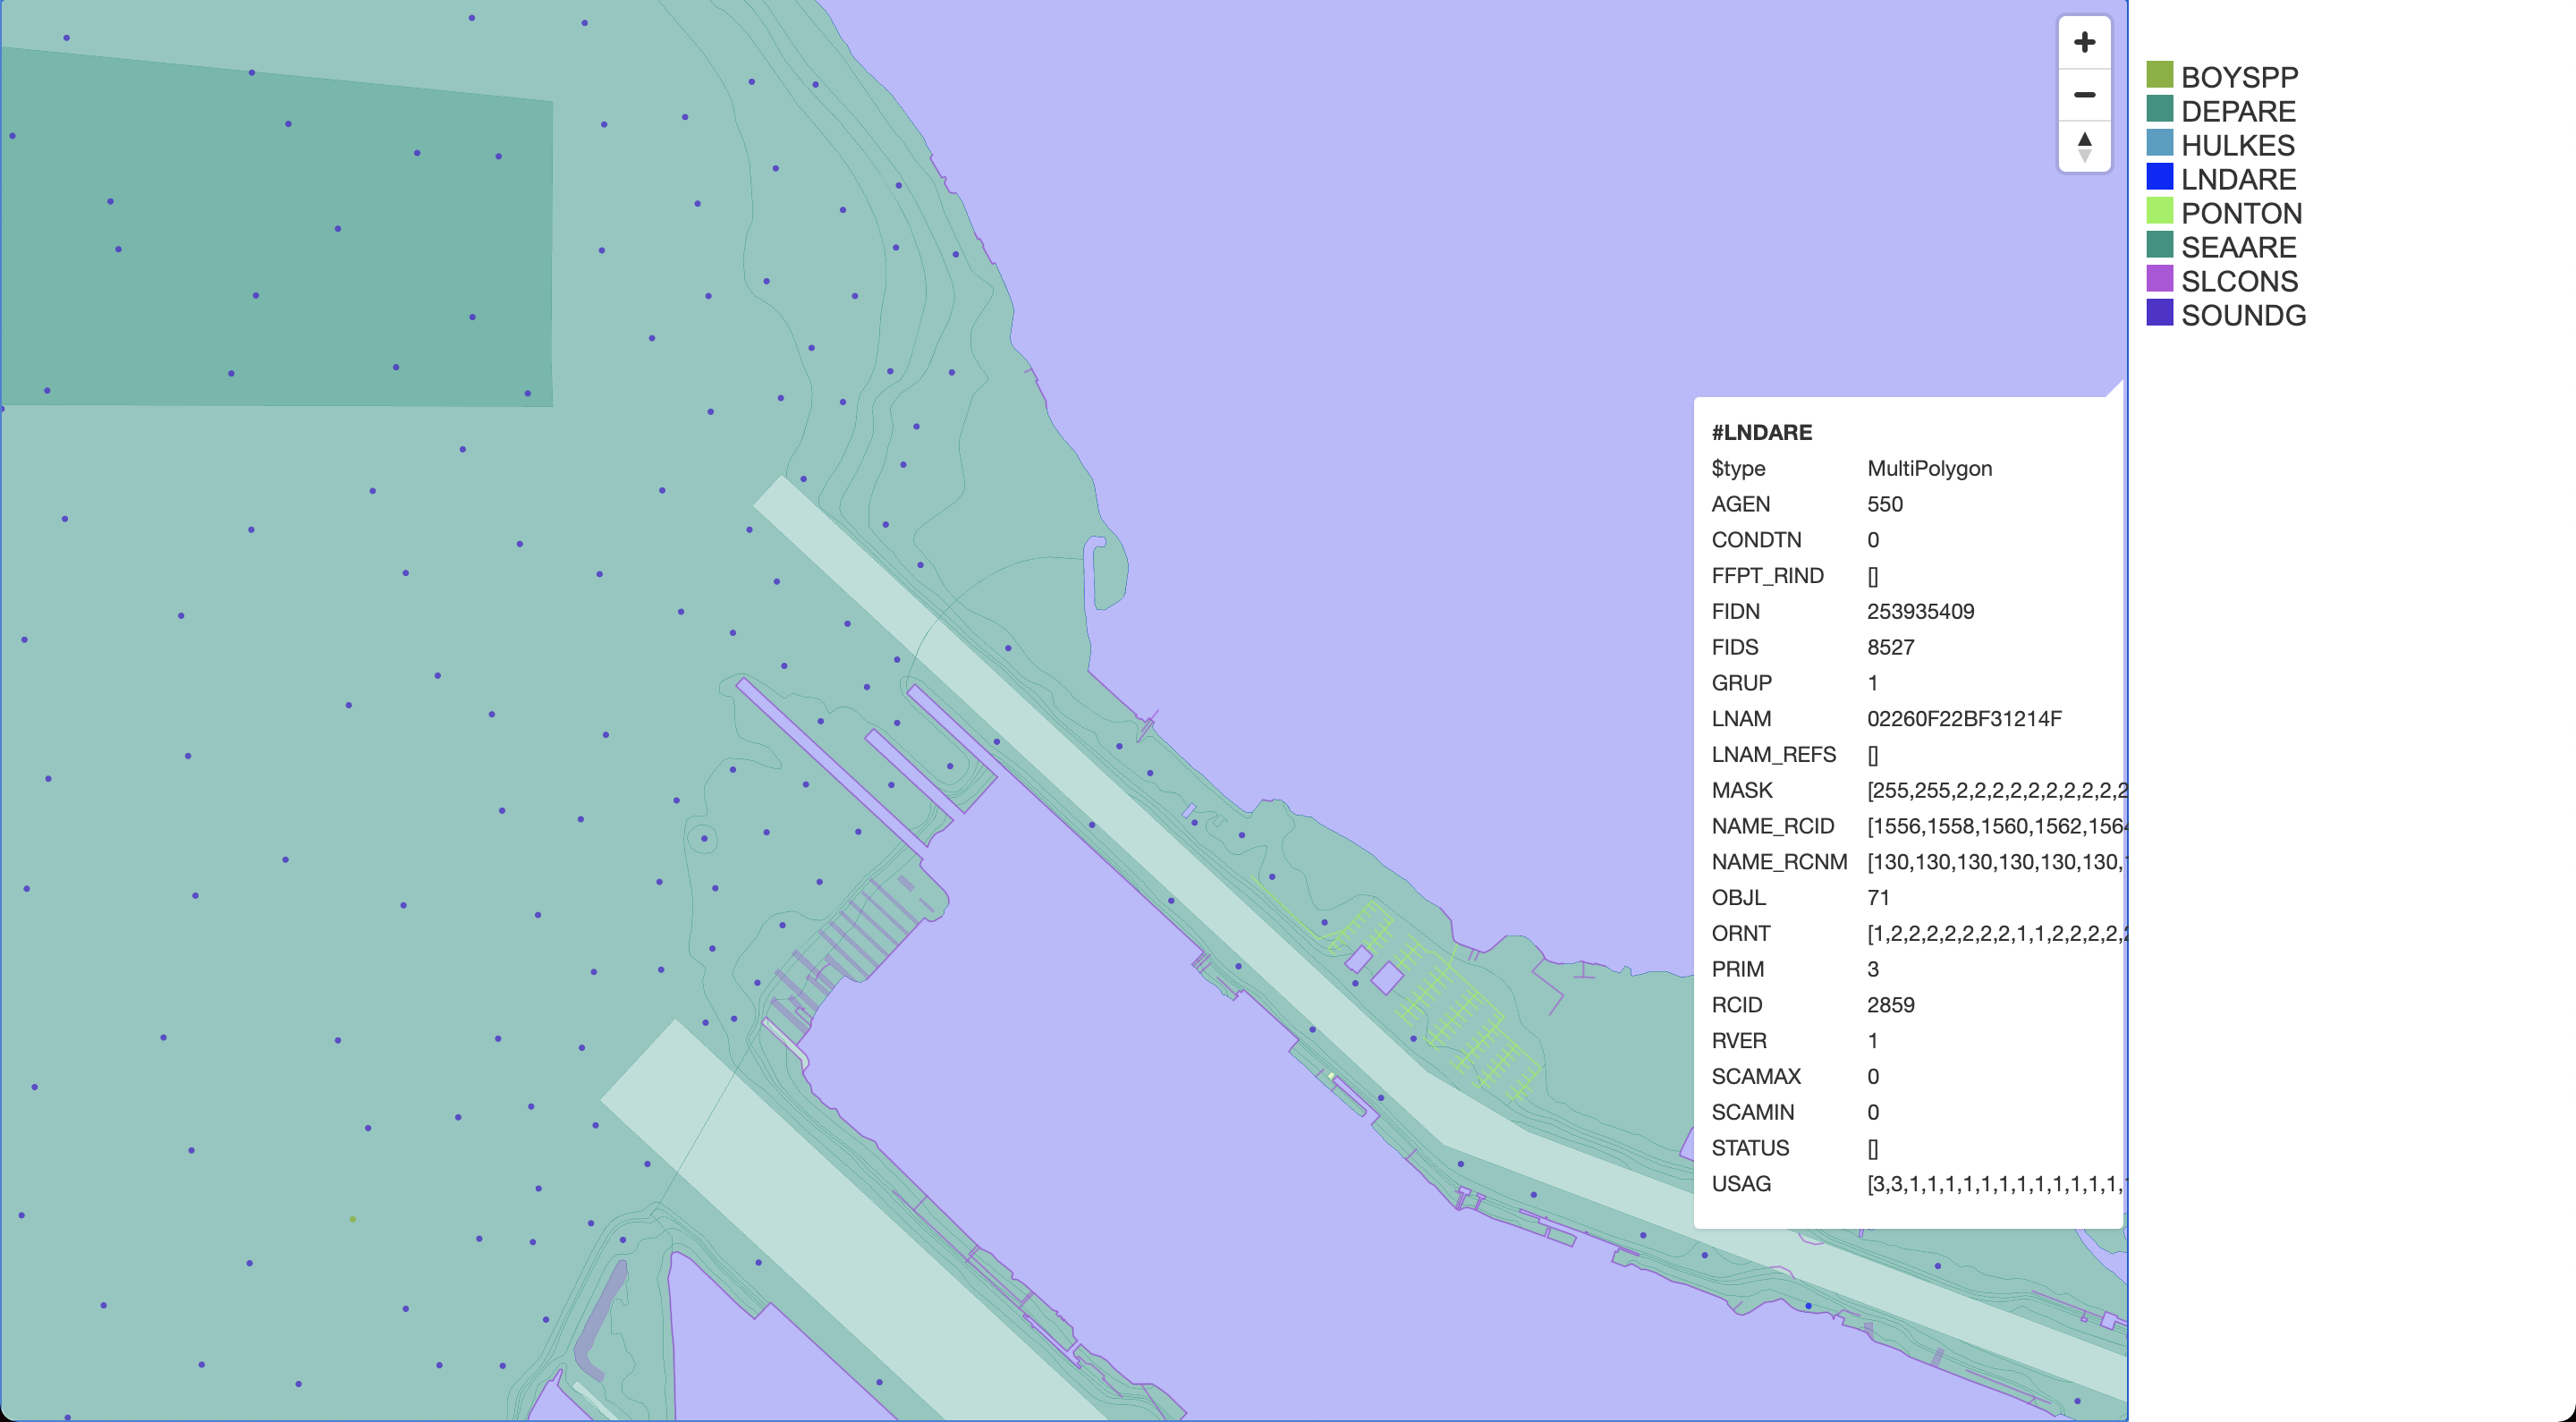
Task: Click the zoom in plus button
Action: click(x=2084, y=42)
